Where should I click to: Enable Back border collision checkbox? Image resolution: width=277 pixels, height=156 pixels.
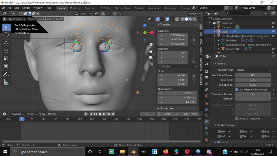pyautogui.click(x=241, y=132)
